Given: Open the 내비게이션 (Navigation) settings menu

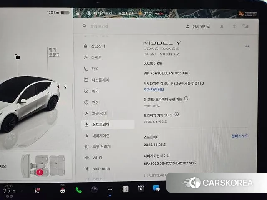Looking at the screenshot, I should [97, 135].
